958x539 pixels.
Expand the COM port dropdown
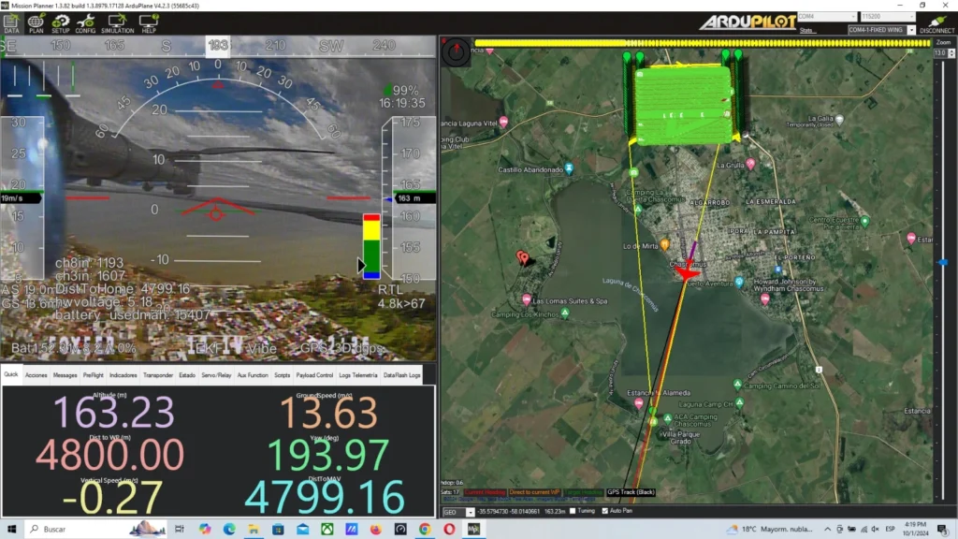pyautogui.click(x=825, y=17)
